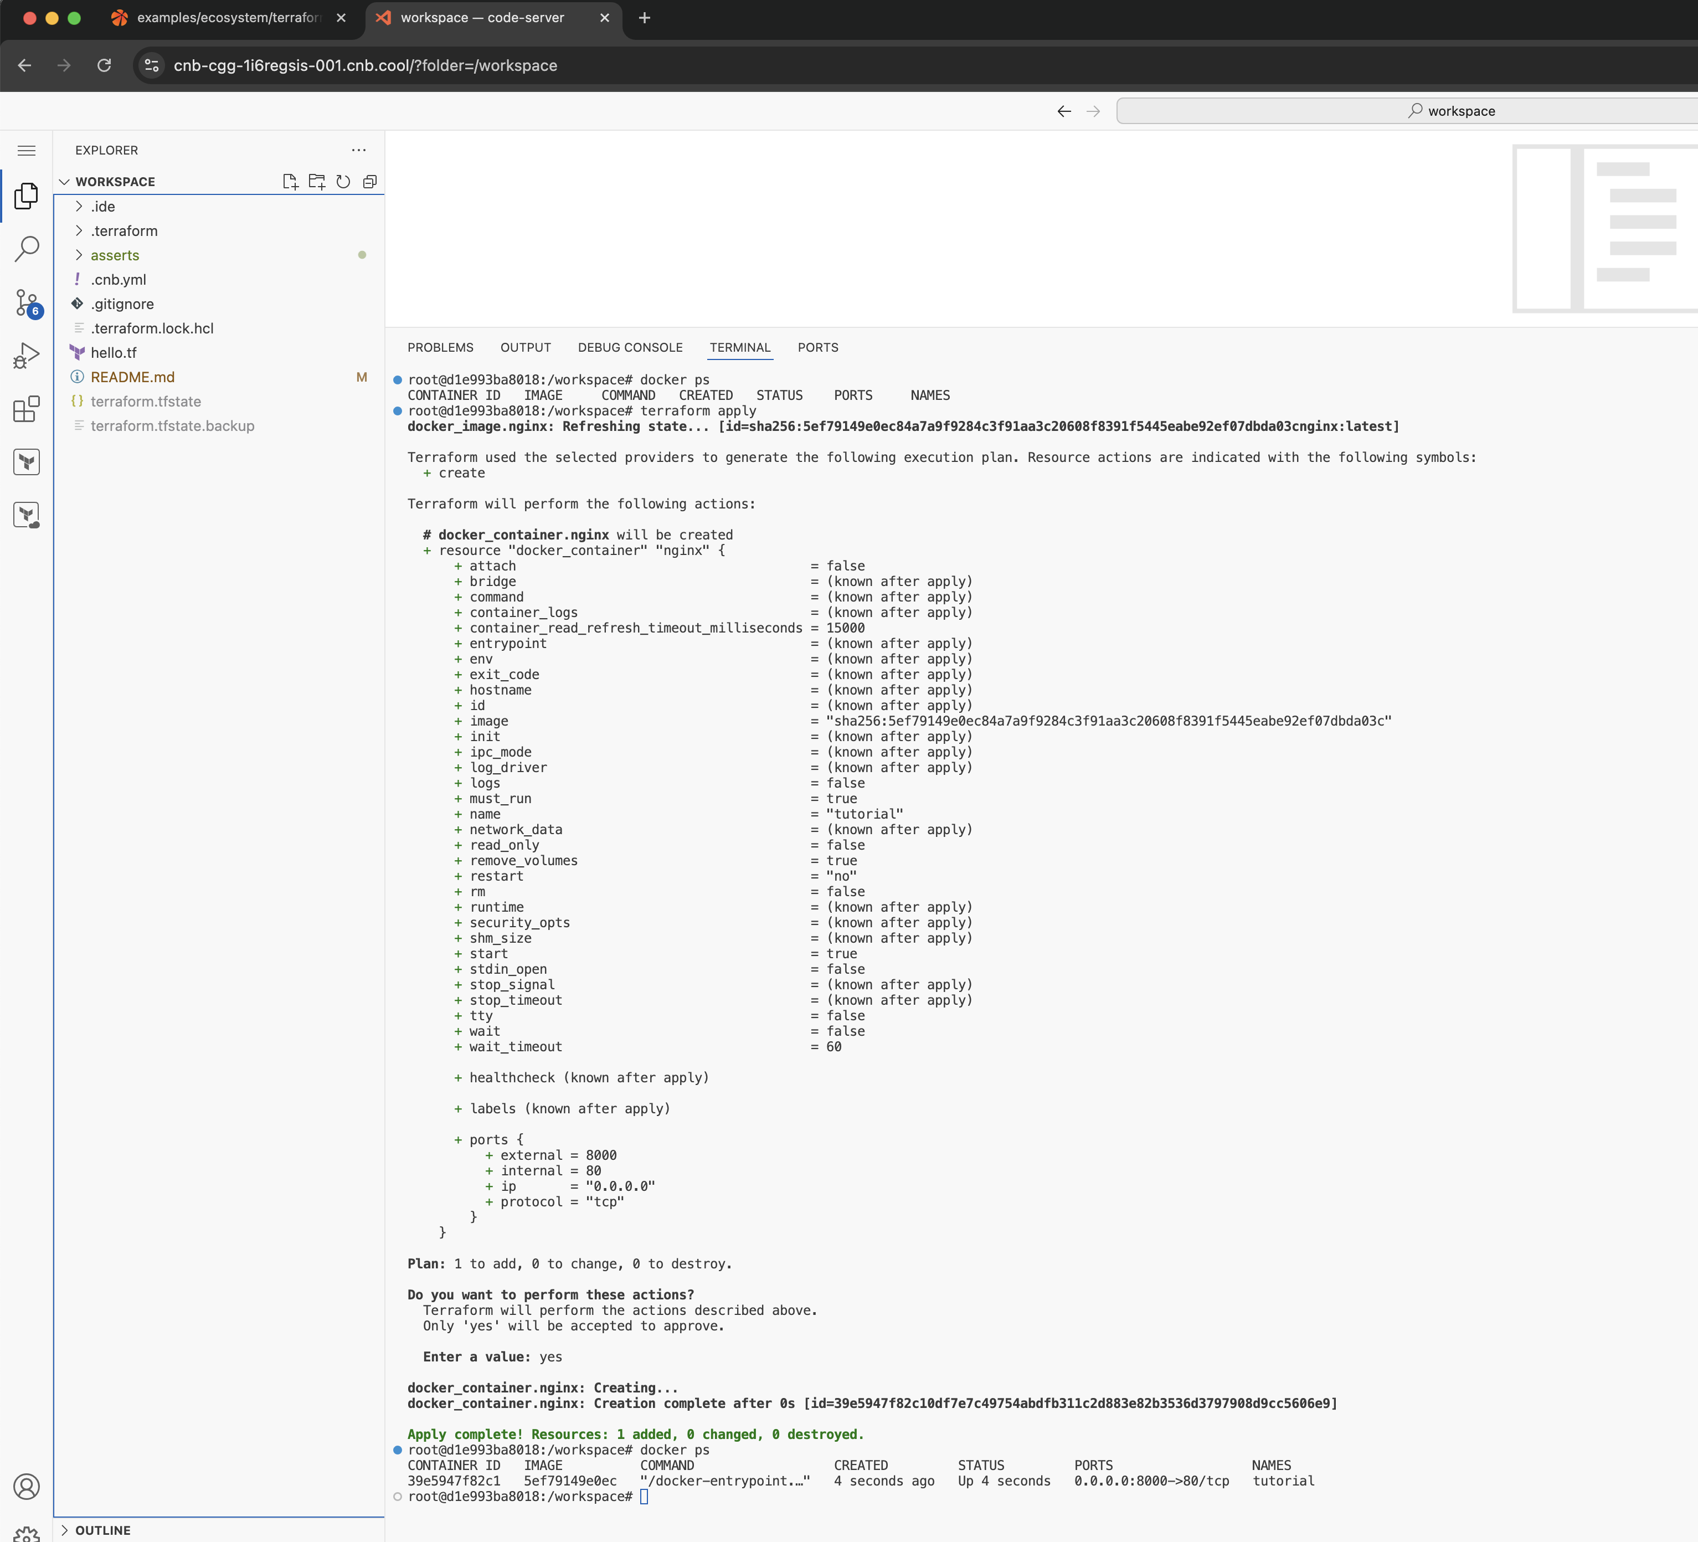Click the Output tab in panel

coord(525,346)
